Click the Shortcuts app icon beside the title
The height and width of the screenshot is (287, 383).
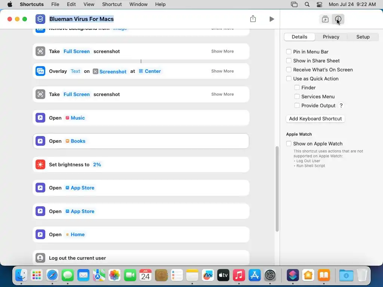tap(40, 19)
